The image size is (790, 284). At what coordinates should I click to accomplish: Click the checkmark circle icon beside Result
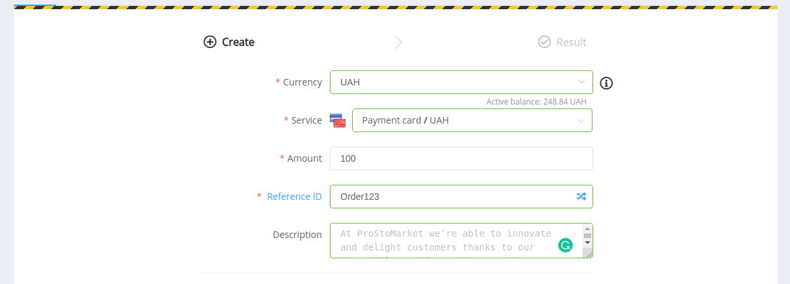coord(544,42)
